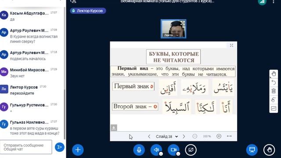This screenshot has width=281, height=158.
Task: Undo the last annotation
Action: click(274, 83)
